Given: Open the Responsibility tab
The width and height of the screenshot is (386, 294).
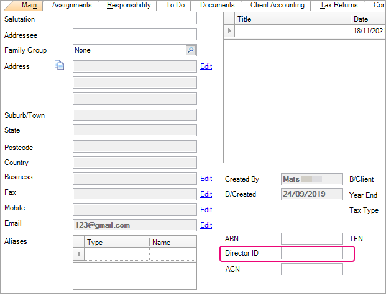Looking at the screenshot, I should [129, 5].
